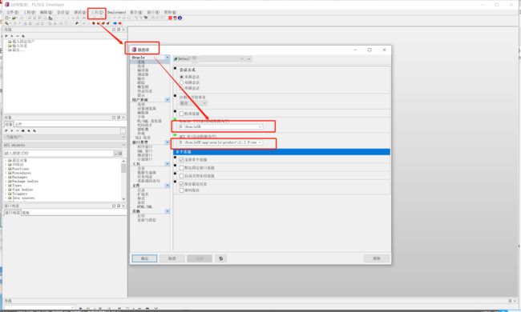Toggle the default pinned window connection checkbox

(182, 168)
